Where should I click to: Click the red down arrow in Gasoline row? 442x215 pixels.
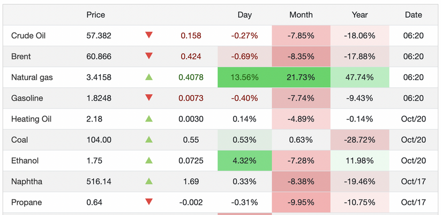149,98
